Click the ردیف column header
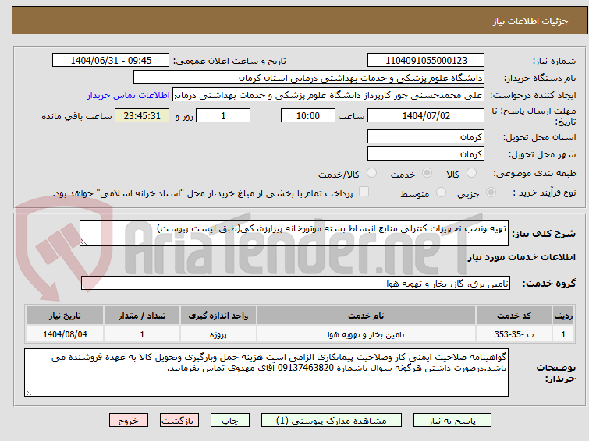Image resolution: width=589 pixels, height=441 pixels. (563, 316)
